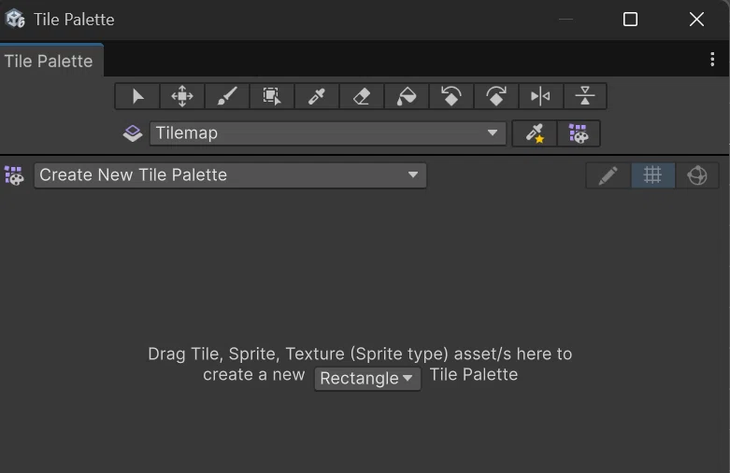The image size is (730, 473).
Task: Rotate tile counter-clockwise
Action: coord(451,96)
